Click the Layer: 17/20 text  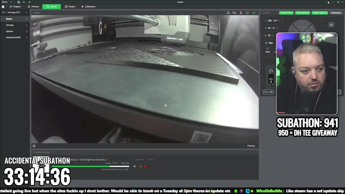click(x=111, y=163)
